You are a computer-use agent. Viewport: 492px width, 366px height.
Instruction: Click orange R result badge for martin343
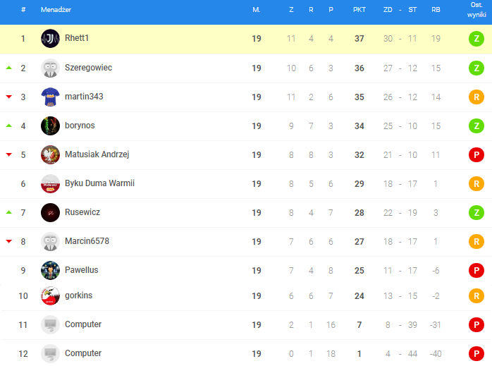pos(476,97)
